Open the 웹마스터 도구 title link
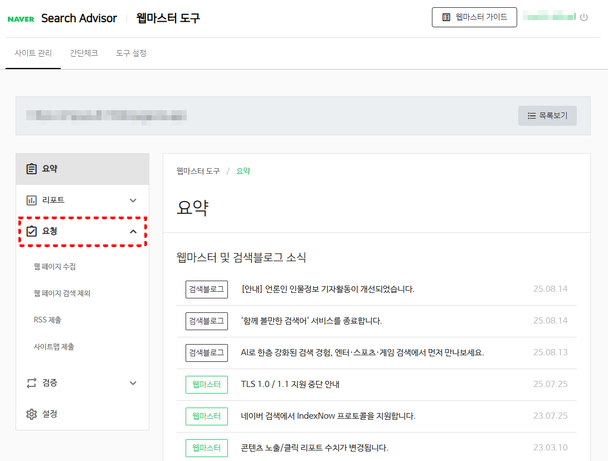608x461 pixels. click(x=168, y=18)
